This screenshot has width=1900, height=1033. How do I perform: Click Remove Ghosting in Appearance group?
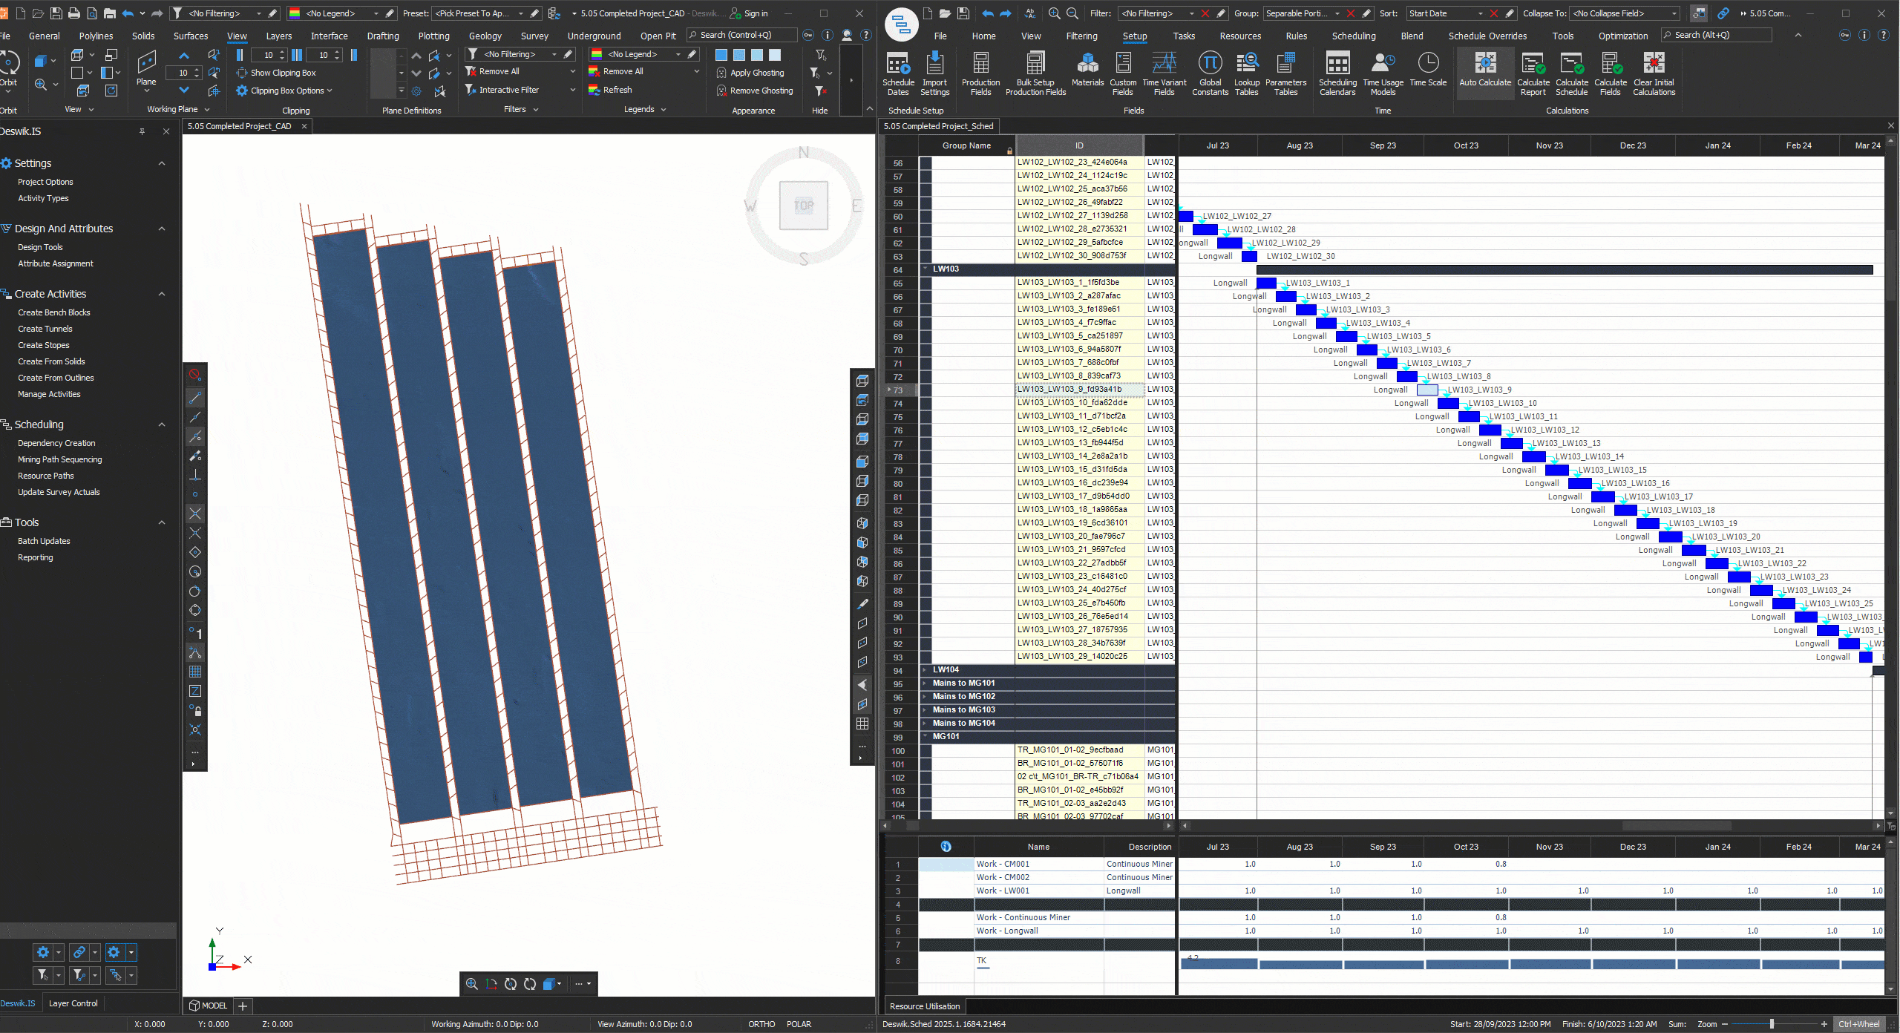(754, 91)
